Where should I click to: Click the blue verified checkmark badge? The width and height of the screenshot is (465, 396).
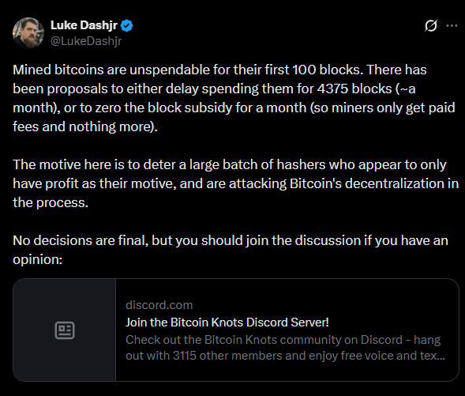tap(127, 26)
